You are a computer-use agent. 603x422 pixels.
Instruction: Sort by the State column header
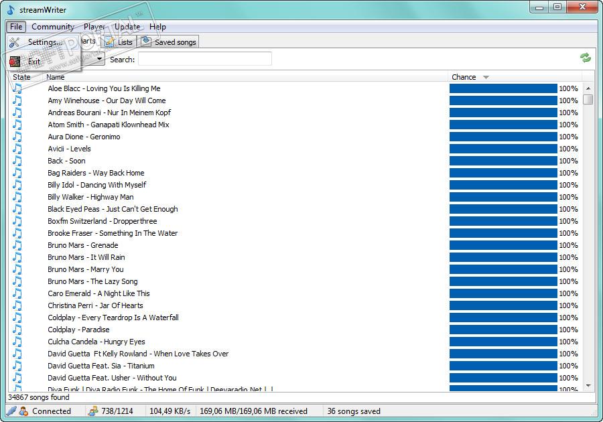pyautogui.click(x=21, y=77)
